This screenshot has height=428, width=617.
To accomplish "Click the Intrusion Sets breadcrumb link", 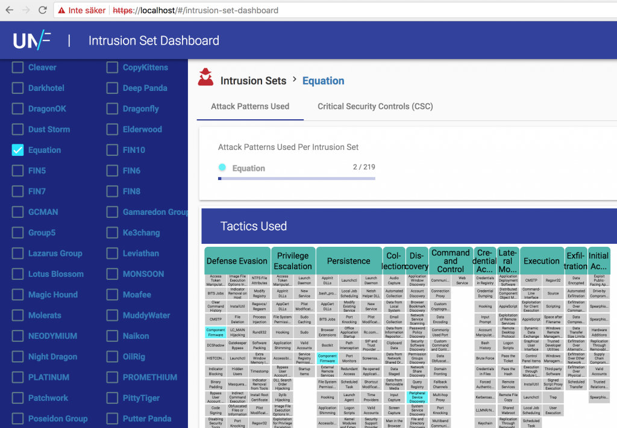I will (253, 81).
